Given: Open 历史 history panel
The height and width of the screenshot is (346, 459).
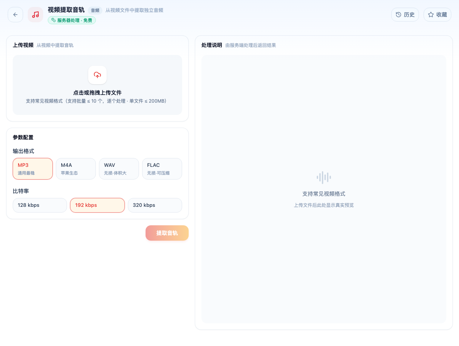Looking at the screenshot, I should pyautogui.click(x=405, y=15).
